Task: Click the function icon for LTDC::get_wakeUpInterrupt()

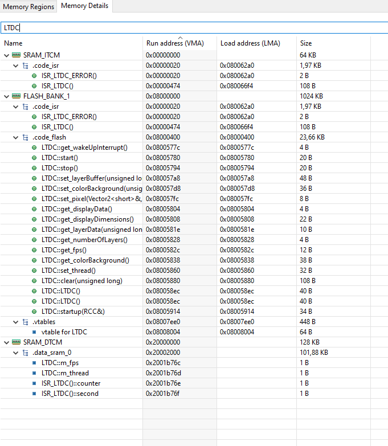Action: tap(34, 148)
